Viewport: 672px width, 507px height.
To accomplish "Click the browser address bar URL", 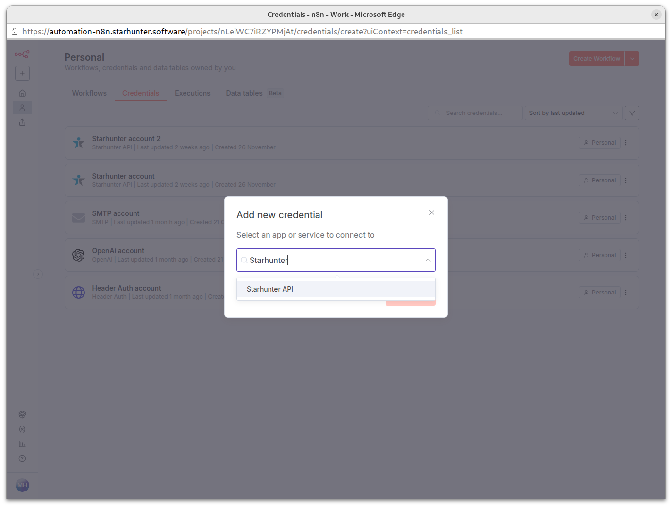I will pyautogui.click(x=242, y=32).
